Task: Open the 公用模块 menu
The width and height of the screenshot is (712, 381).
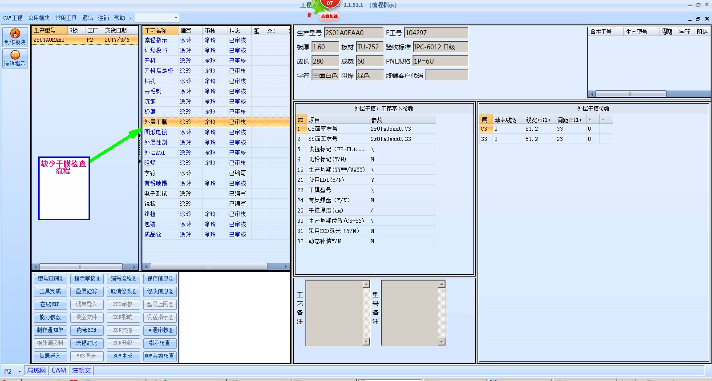Action: click(x=39, y=18)
